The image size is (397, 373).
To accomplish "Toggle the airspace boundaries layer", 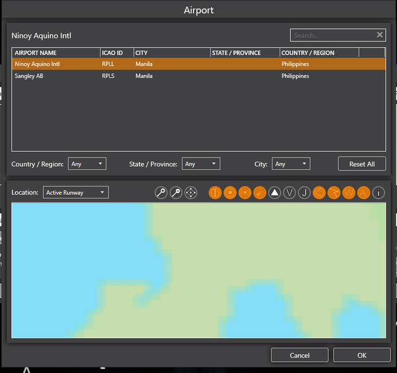I will [319, 193].
